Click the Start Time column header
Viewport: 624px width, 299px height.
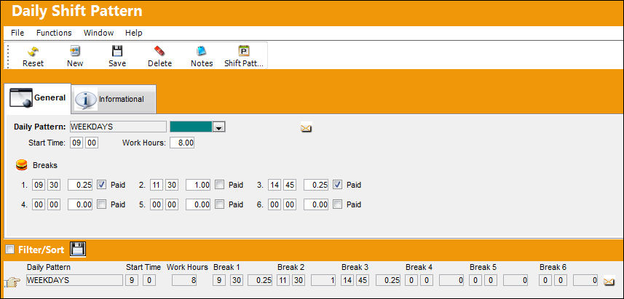tap(143, 267)
